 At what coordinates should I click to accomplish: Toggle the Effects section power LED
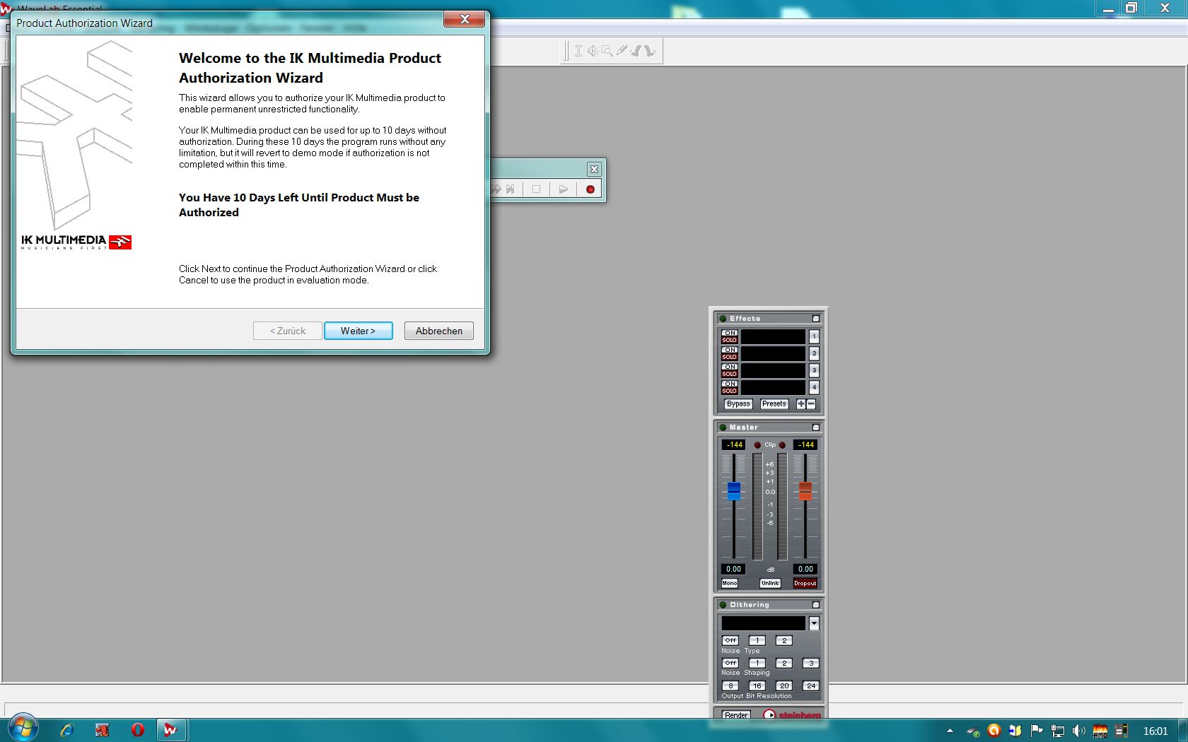point(723,319)
